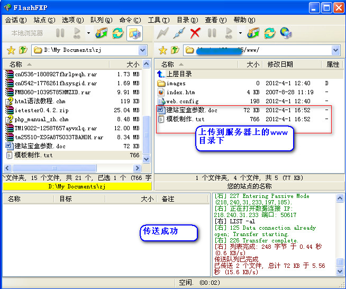
Task: Expand the remote path /www/ dropdown
Action: pos(335,50)
